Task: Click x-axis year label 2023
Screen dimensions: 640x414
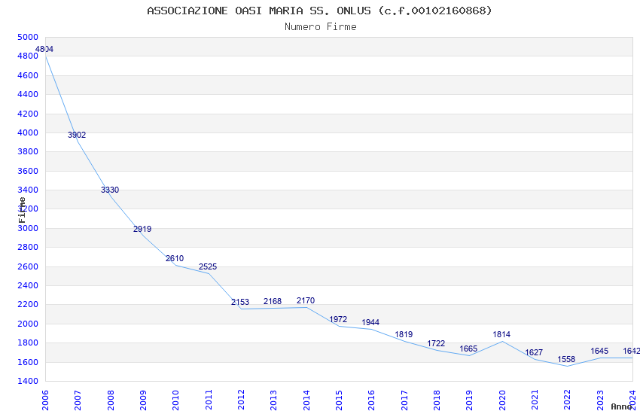Action: click(600, 400)
